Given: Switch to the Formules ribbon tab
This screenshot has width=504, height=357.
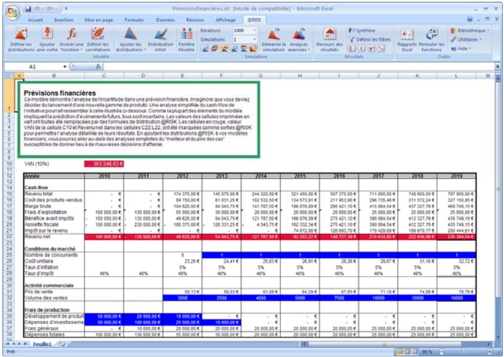Looking at the screenshot, I should tap(133, 19).
